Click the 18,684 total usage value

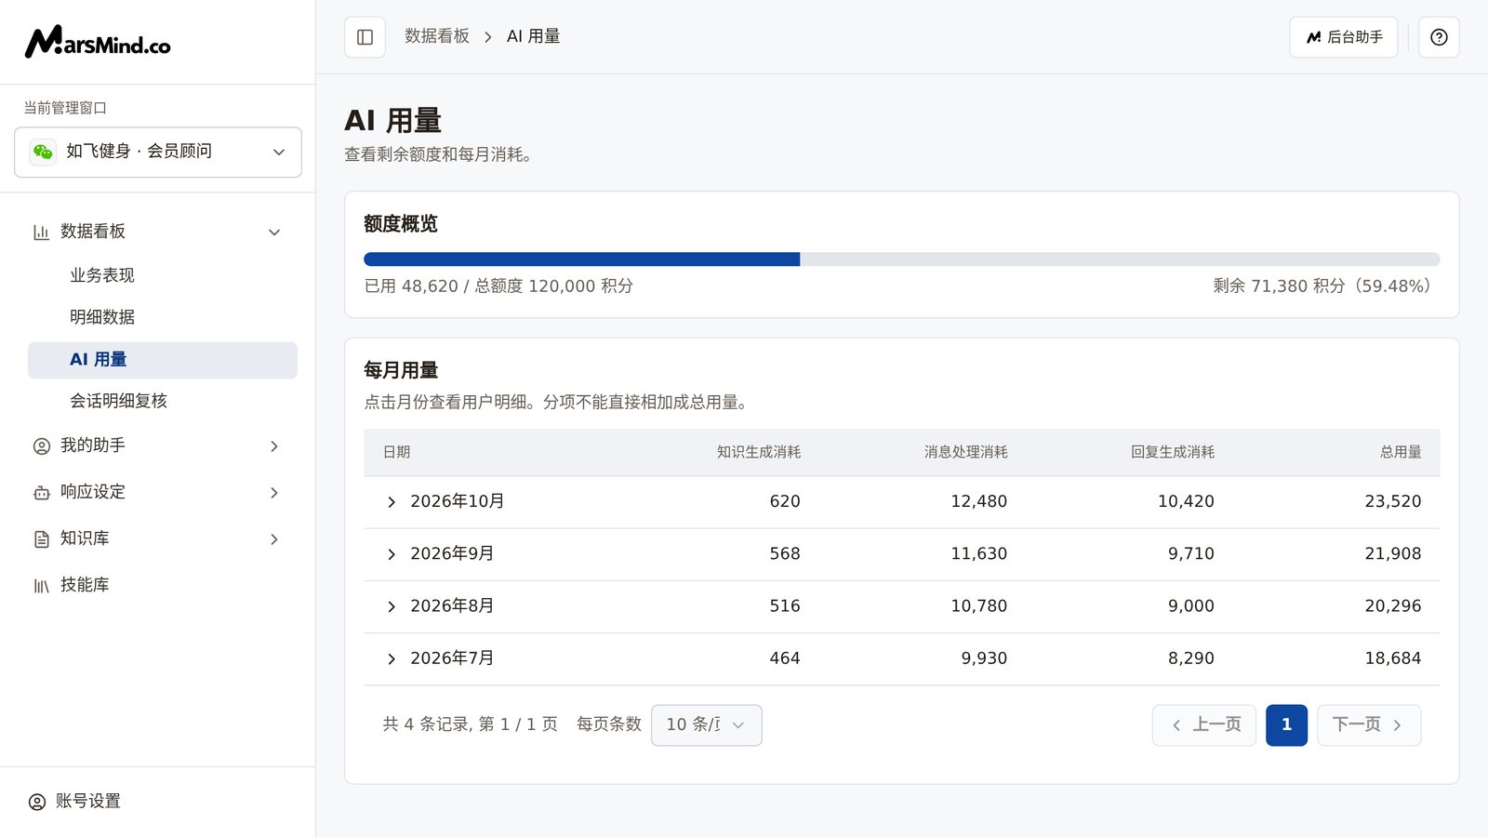coord(1393,658)
